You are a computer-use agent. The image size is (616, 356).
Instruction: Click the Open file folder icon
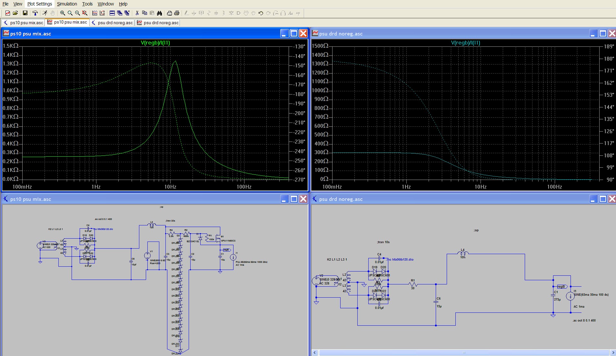click(15, 13)
